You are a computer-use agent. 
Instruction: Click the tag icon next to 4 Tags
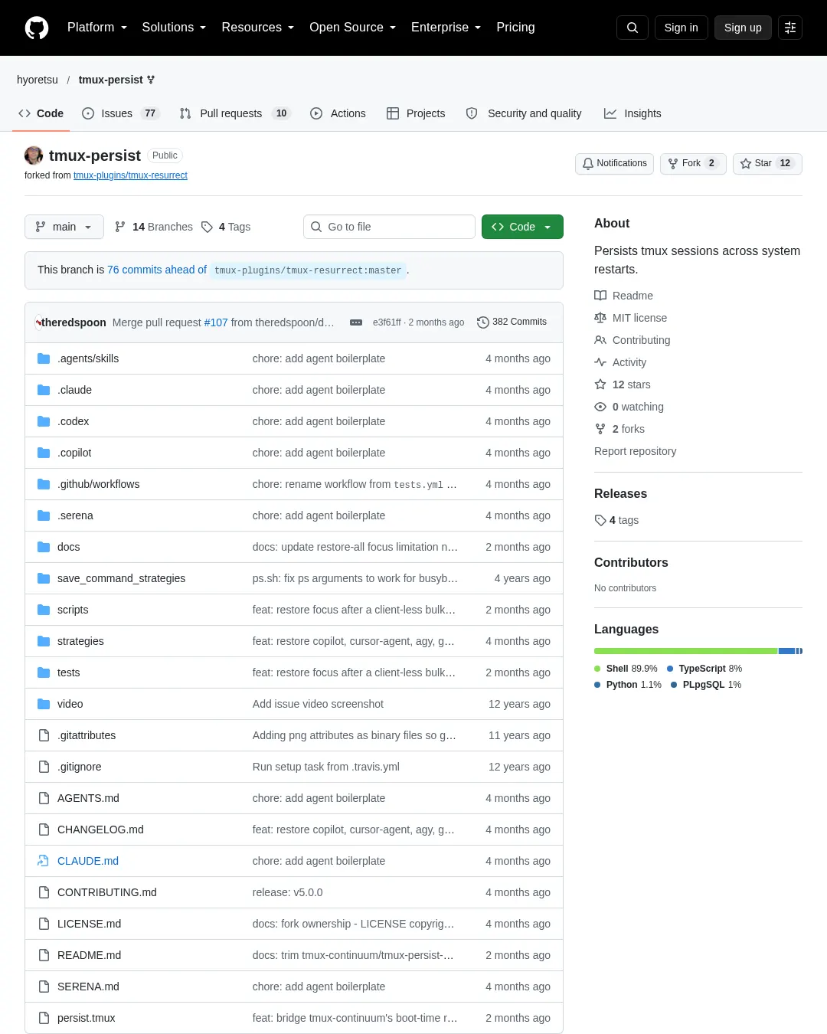click(207, 227)
